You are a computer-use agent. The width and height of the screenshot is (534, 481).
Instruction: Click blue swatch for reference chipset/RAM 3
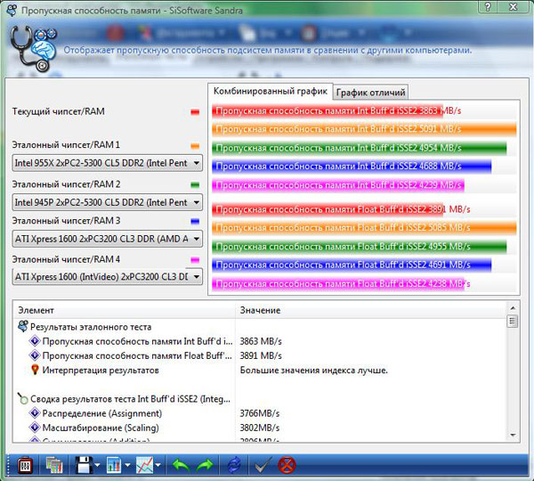[x=195, y=221]
